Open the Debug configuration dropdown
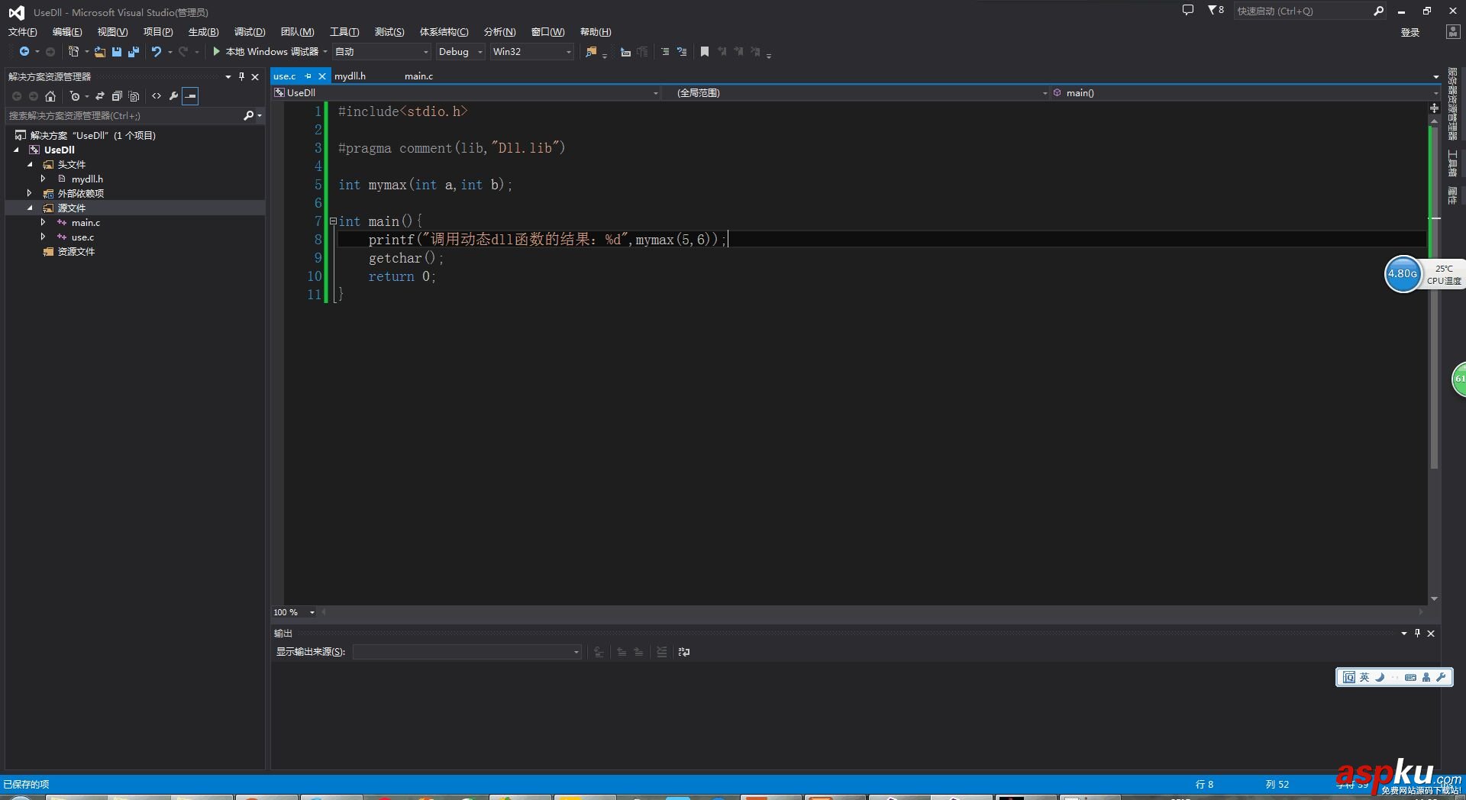 tap(480, 51)
